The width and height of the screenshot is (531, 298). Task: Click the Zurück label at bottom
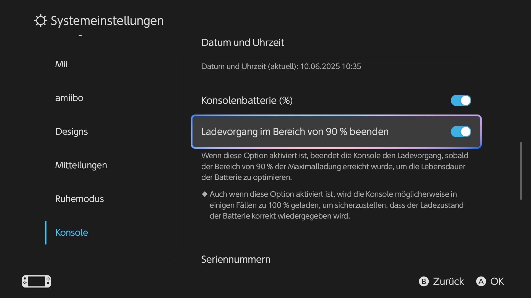[448, 281]
